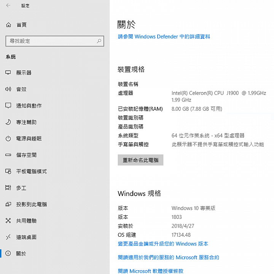Click the 遠端桌面 remote desktop icon
274x274 pixels.
point(8,237)
